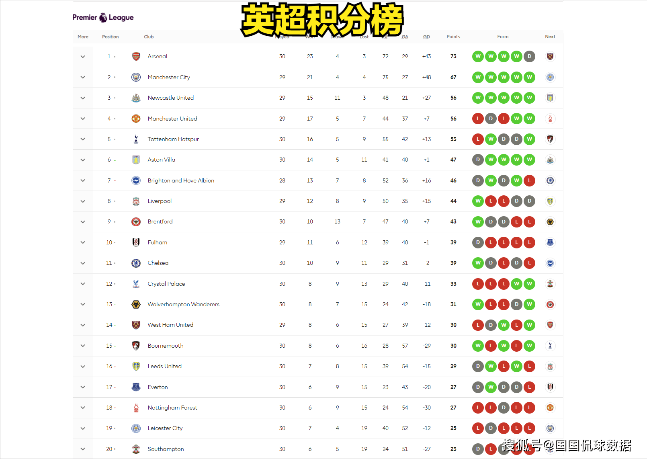647x459 pixels.
Task: Click the Aston Villa club crest
Action: tap(136, 160)
